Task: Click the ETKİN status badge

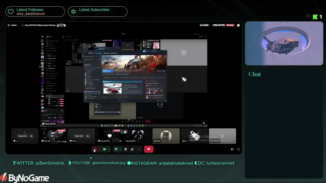Action: point(204,25)
